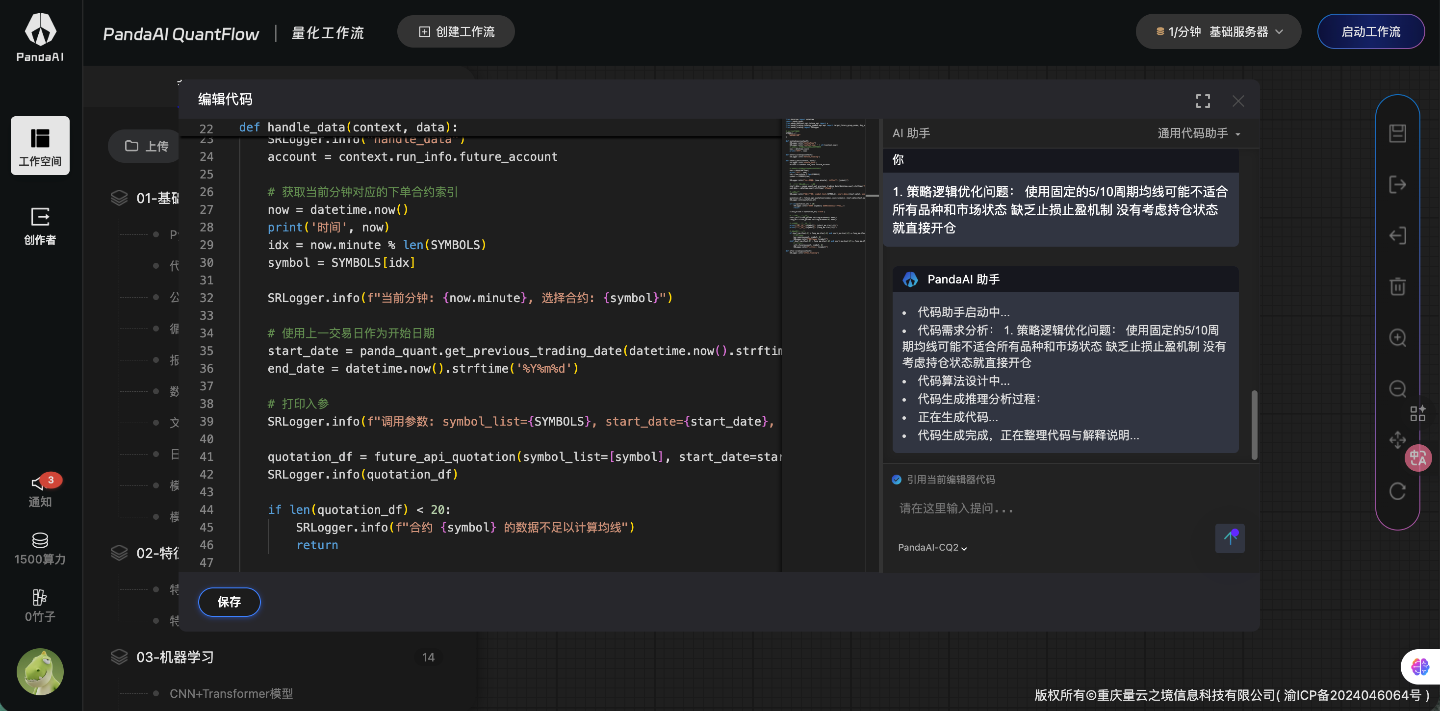Viewport: 1440px width, 711px height.
Task: Click the 'AI 助手' panel title
Action: [x=911, y=133]
